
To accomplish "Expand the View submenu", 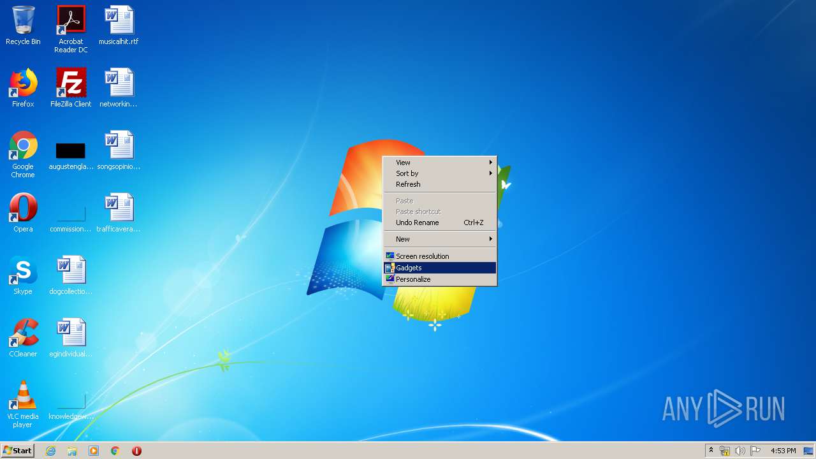I will (440, 163).
